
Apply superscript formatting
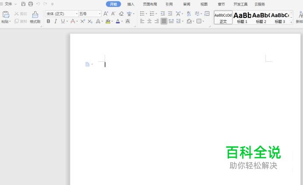tap(82, 21)
